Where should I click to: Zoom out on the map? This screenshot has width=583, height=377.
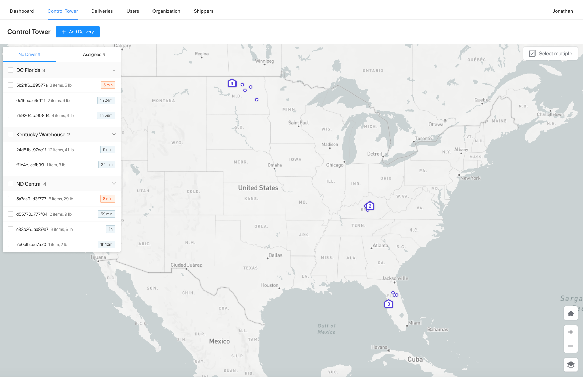coord(571,346)
